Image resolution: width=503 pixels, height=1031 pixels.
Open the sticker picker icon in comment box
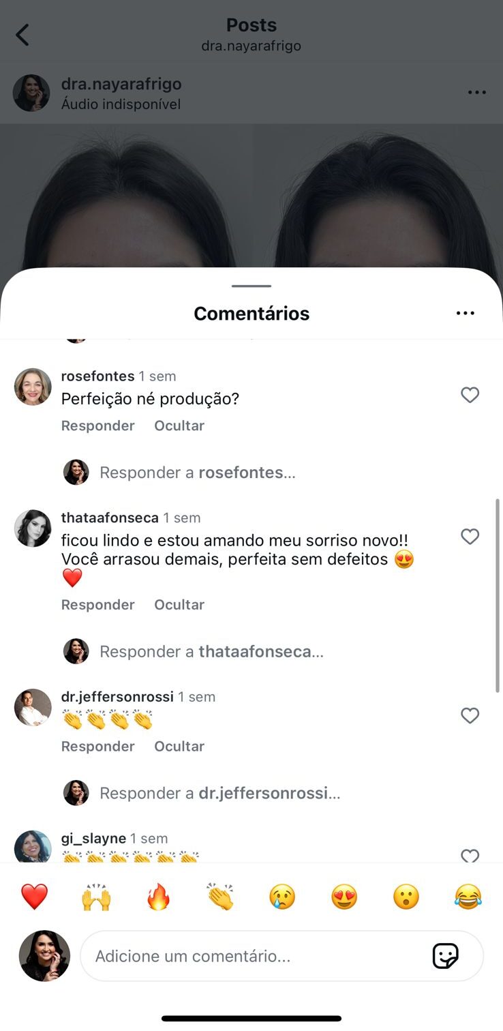point(445,956)
